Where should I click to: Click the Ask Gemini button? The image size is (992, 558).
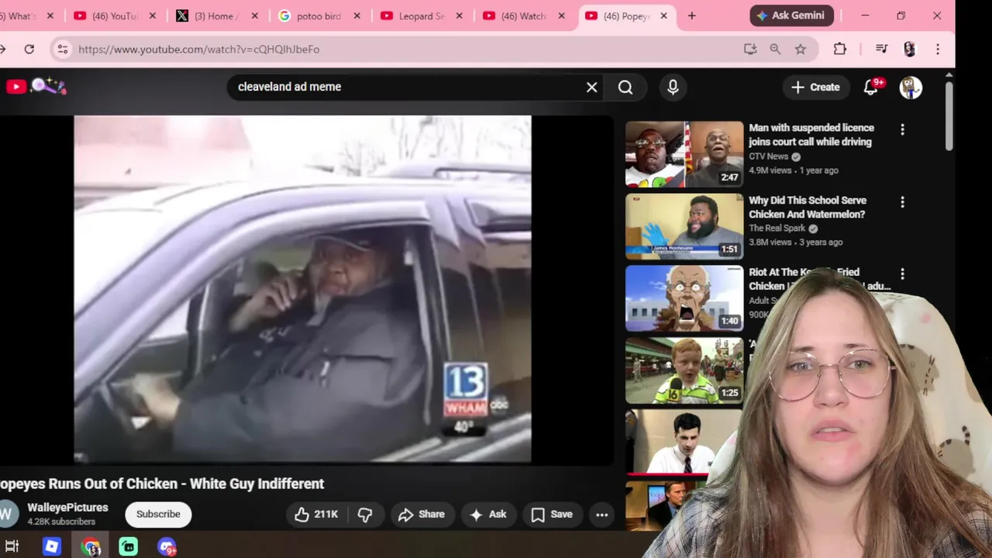click(792, 15)
